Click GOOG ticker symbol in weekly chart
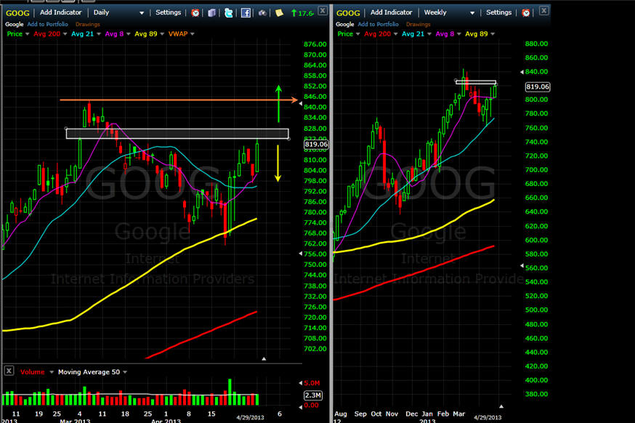Viewport: 635px width, 423px height. pos(348,13)
